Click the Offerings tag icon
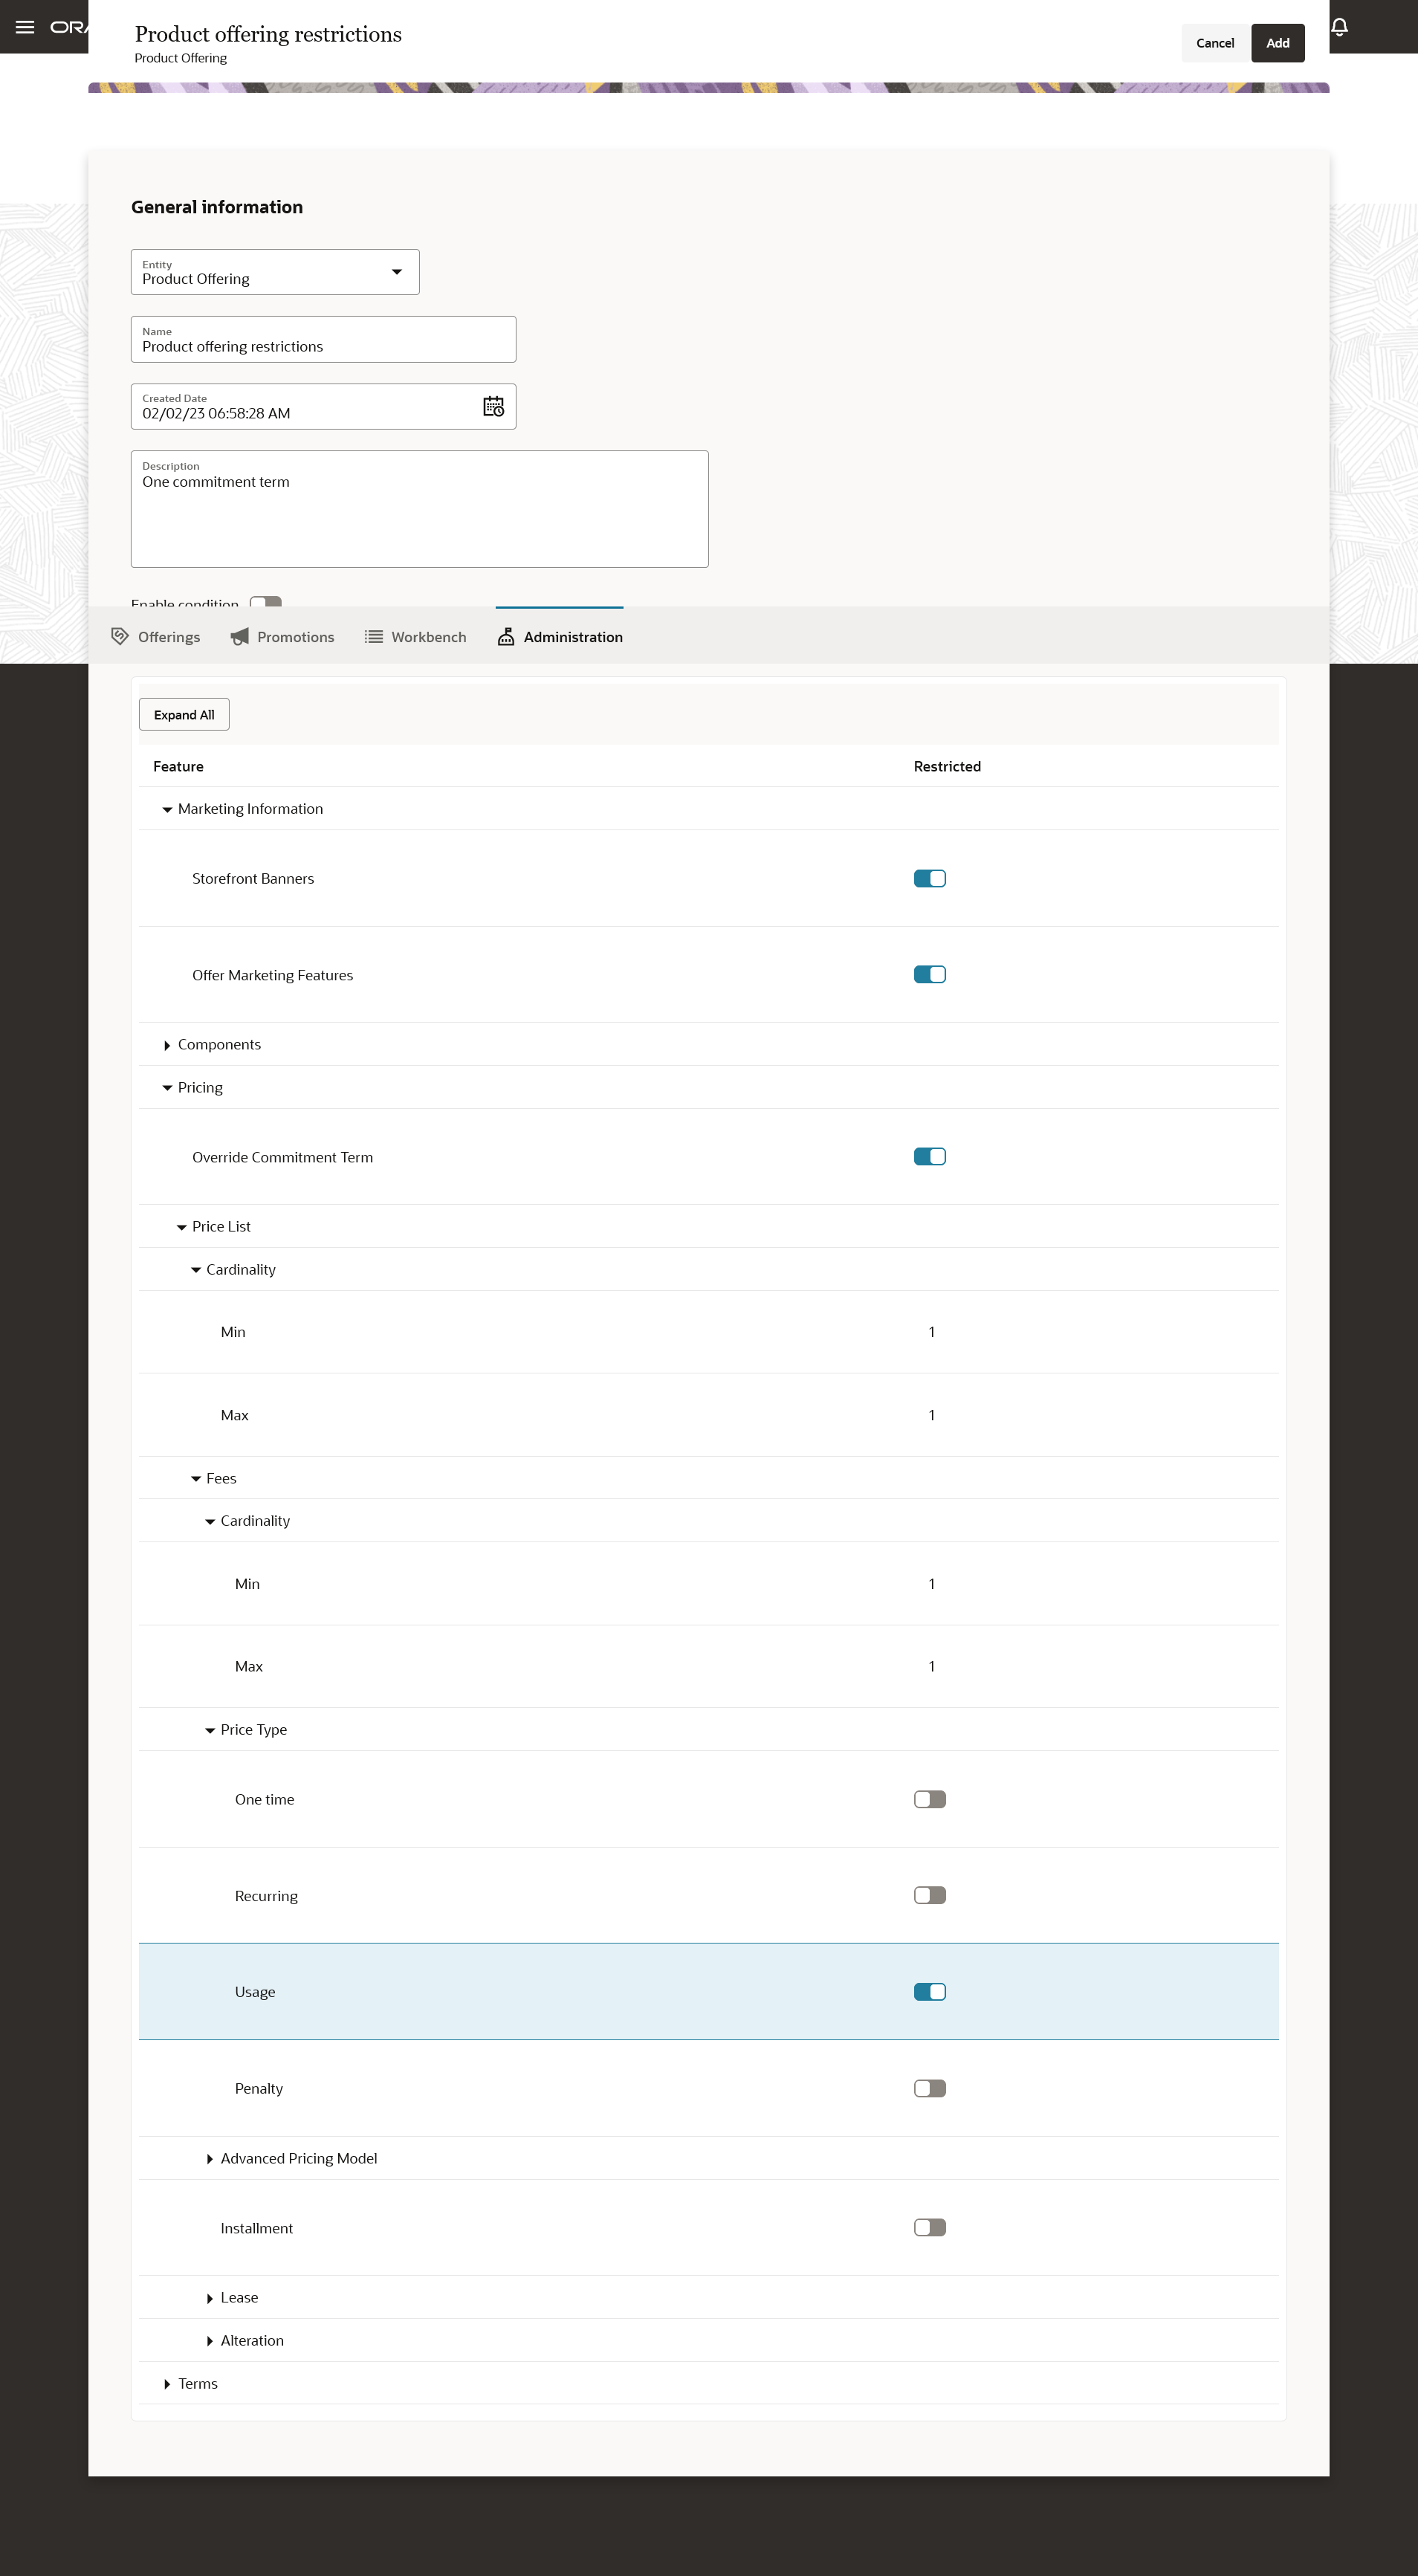1418x2576 pixels. (x=120, y=636)
